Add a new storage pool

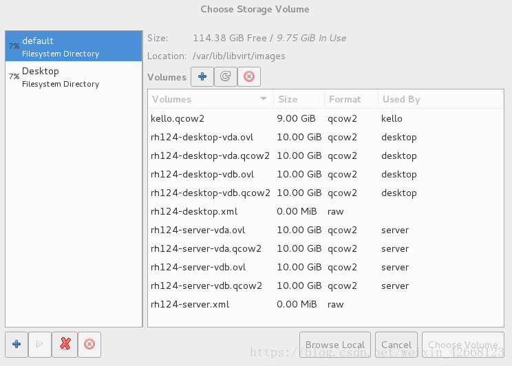[x=17, y=345]
